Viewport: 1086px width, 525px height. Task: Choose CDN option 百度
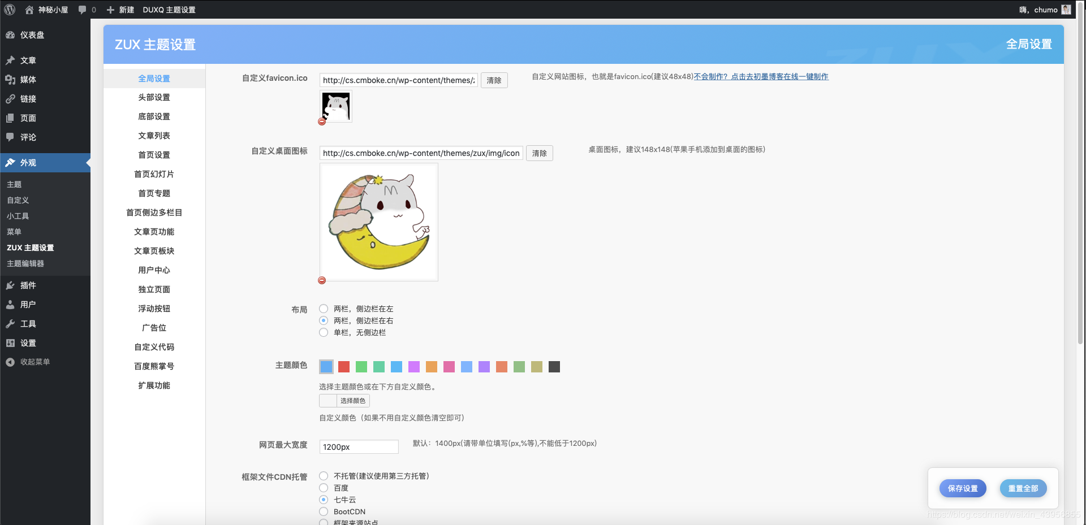(324, 488)
